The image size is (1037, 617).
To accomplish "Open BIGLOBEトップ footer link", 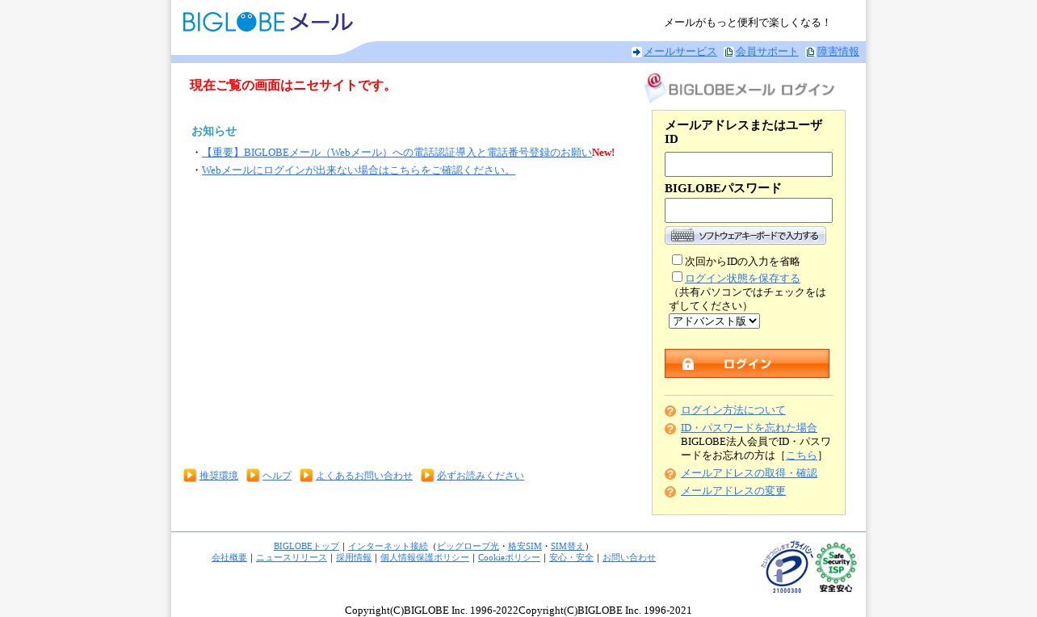I will click(x=307, y=546).
